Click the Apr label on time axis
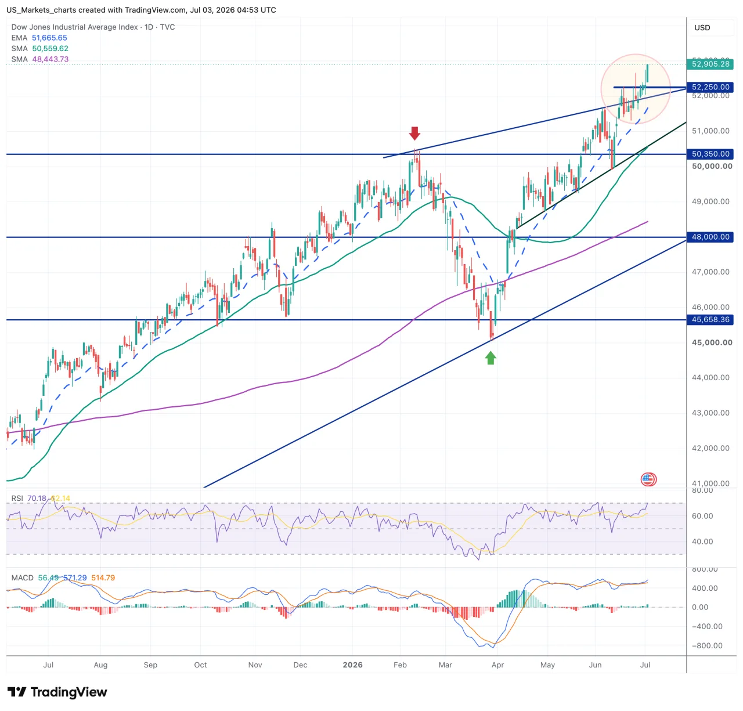743x711 pixels. click(x=497, y=665)
